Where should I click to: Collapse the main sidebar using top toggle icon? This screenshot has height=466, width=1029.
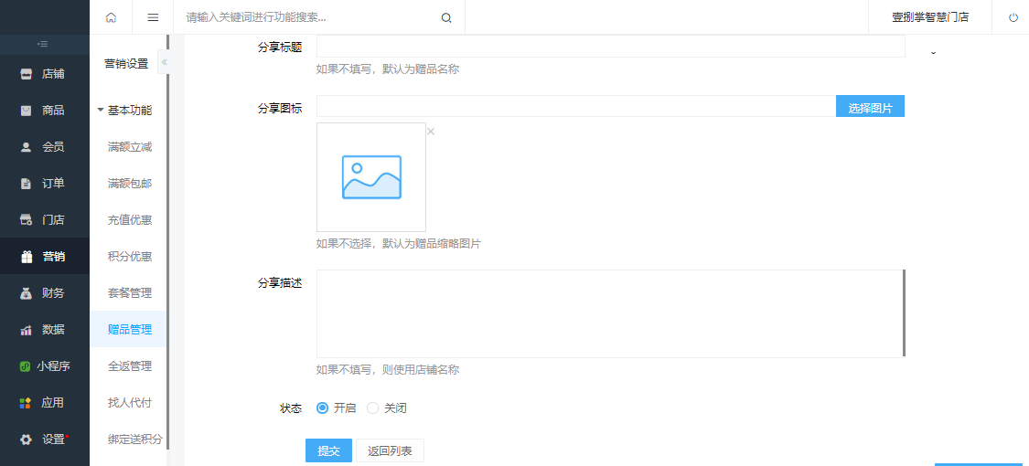43,44
